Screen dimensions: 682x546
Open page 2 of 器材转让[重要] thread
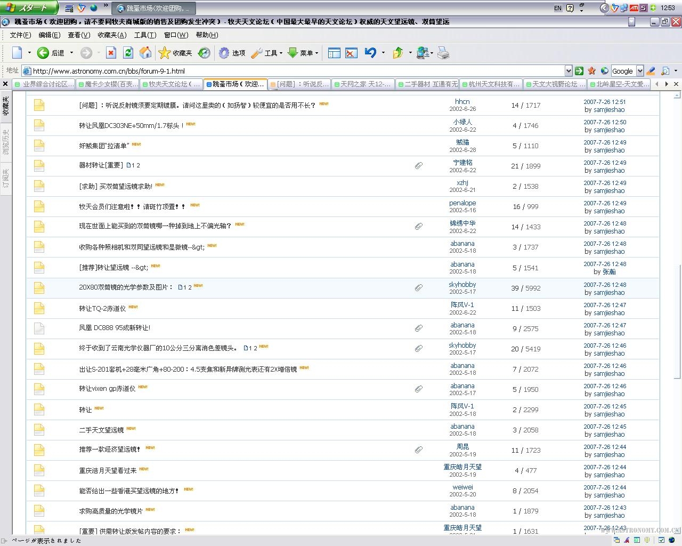click(x=138, y=166)
